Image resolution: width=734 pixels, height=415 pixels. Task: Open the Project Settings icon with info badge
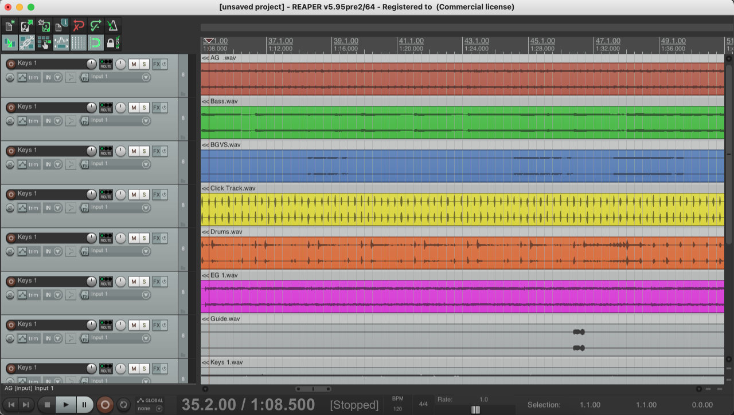61,26
